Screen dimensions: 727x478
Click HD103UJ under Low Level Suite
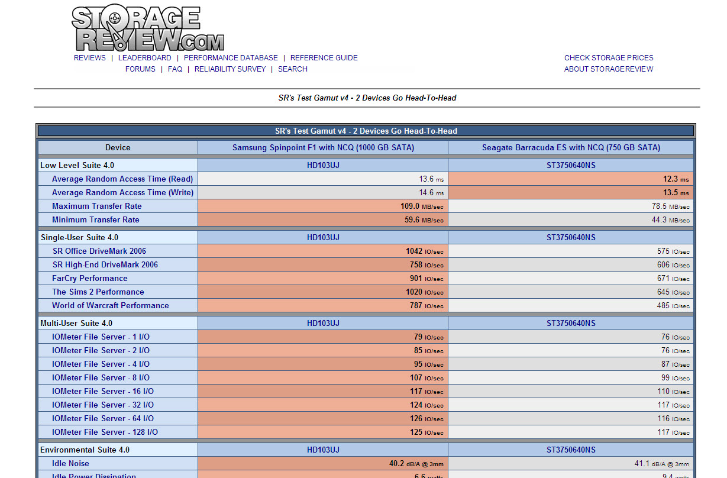pos(323,165)
